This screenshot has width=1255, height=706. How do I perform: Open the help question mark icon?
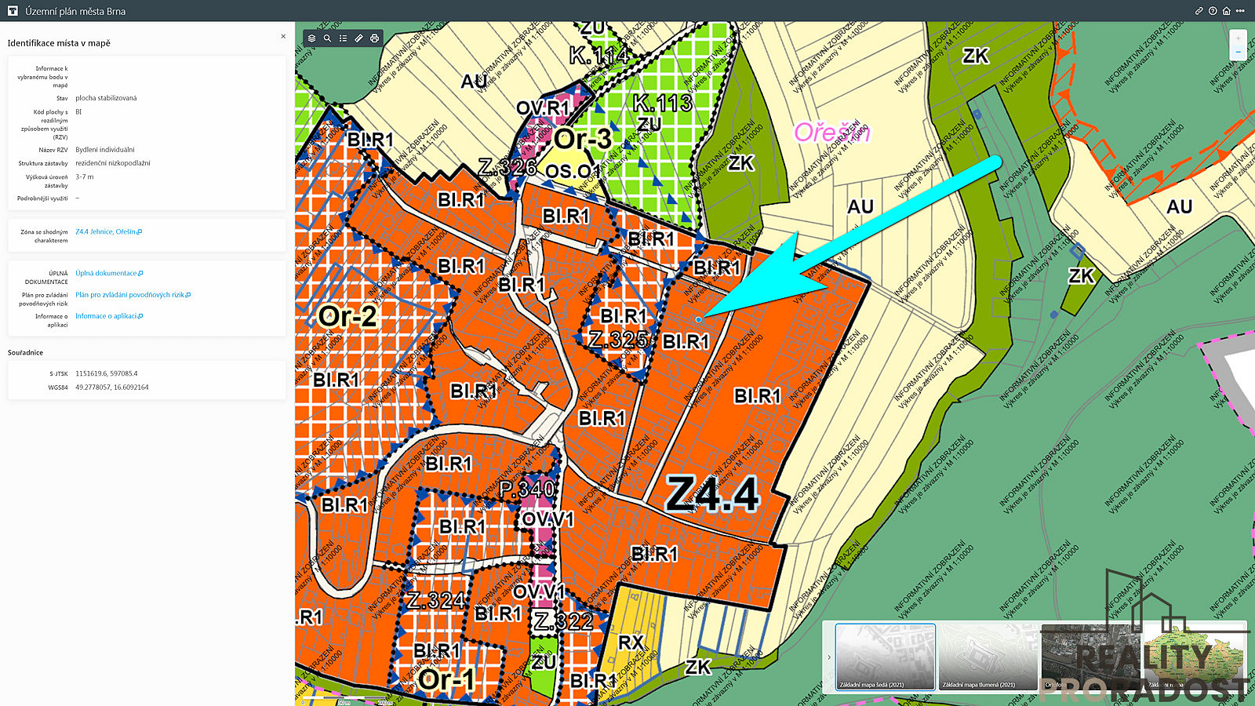(1213, 11)
